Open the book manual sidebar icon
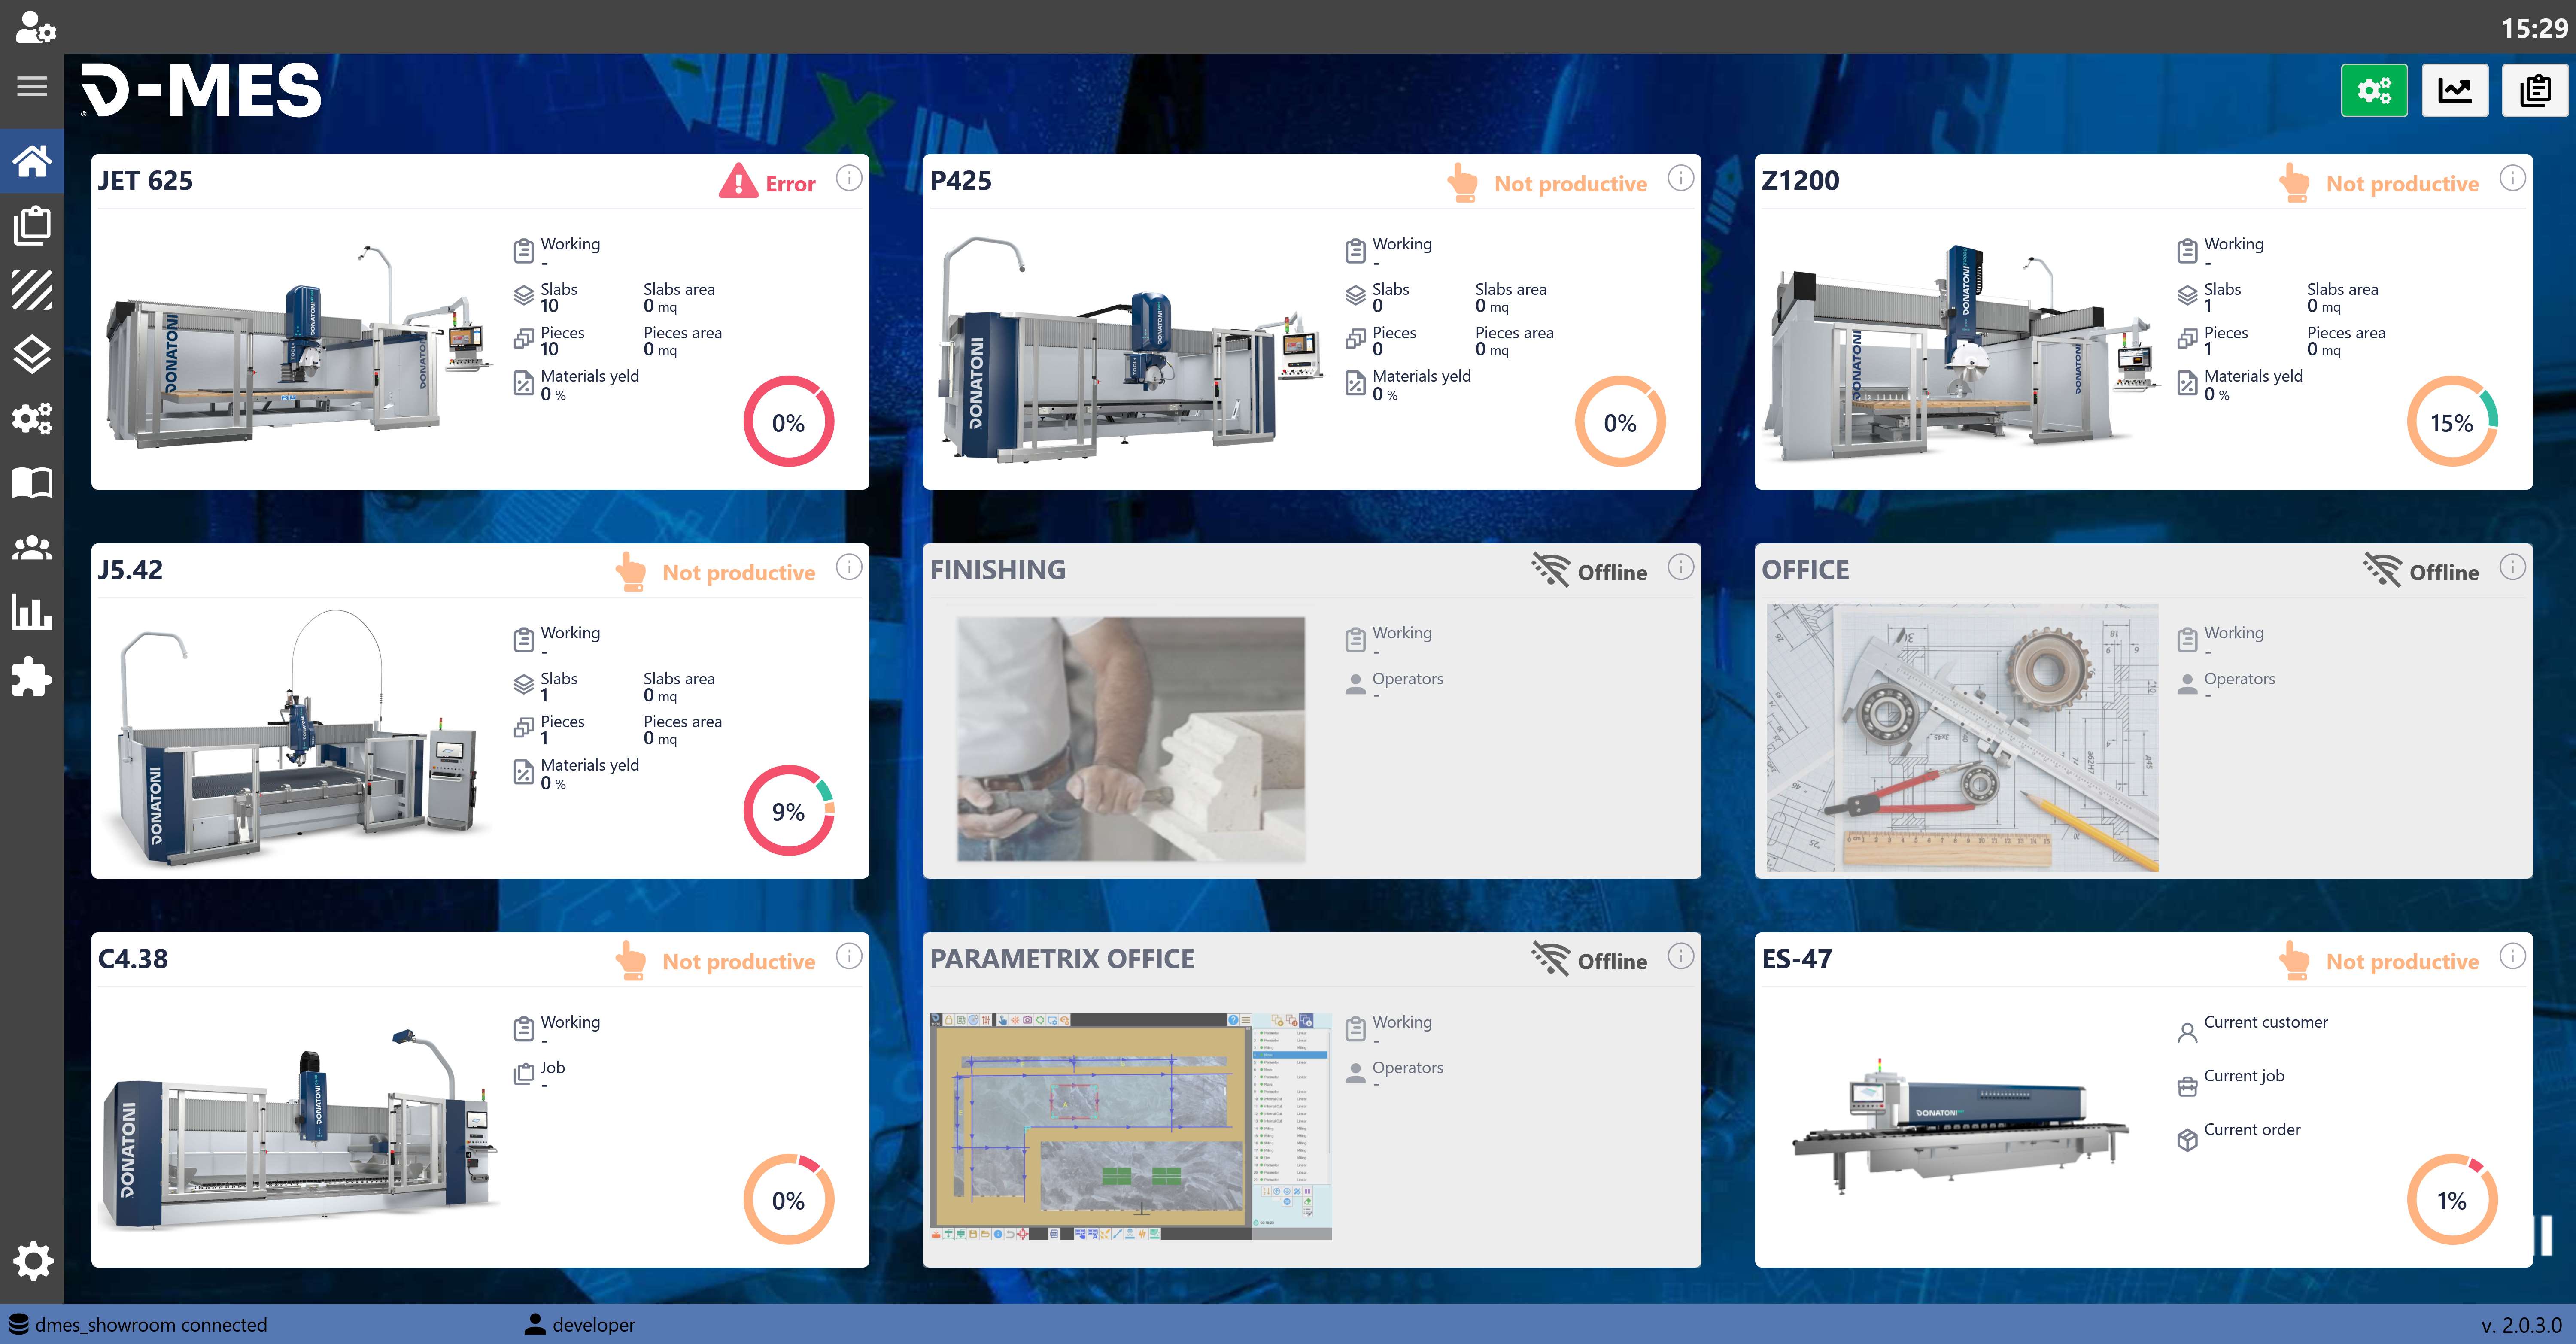 click(32, 483)
